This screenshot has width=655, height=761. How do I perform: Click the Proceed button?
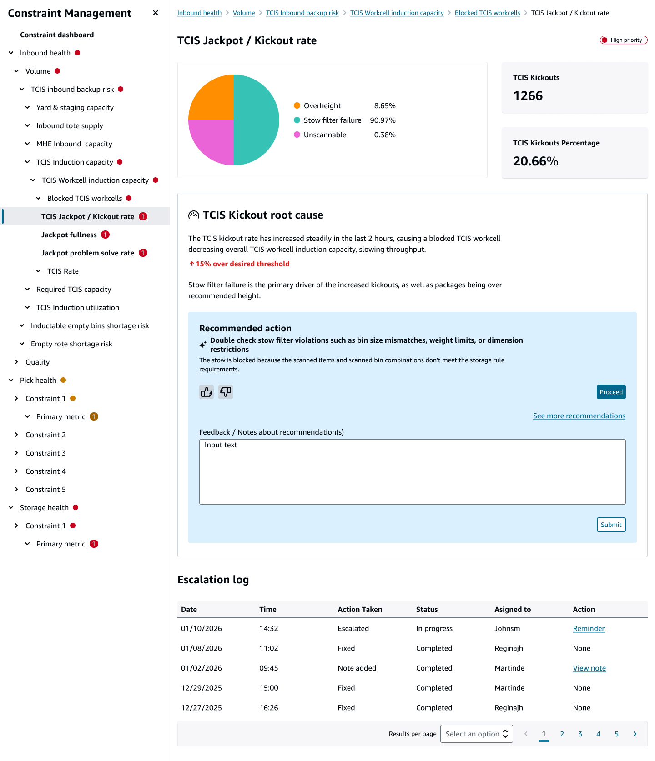(x=611, y=392)
